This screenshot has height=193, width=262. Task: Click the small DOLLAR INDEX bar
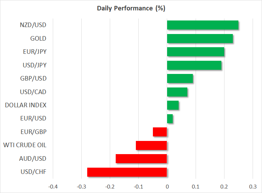click(x=173, y=105)
